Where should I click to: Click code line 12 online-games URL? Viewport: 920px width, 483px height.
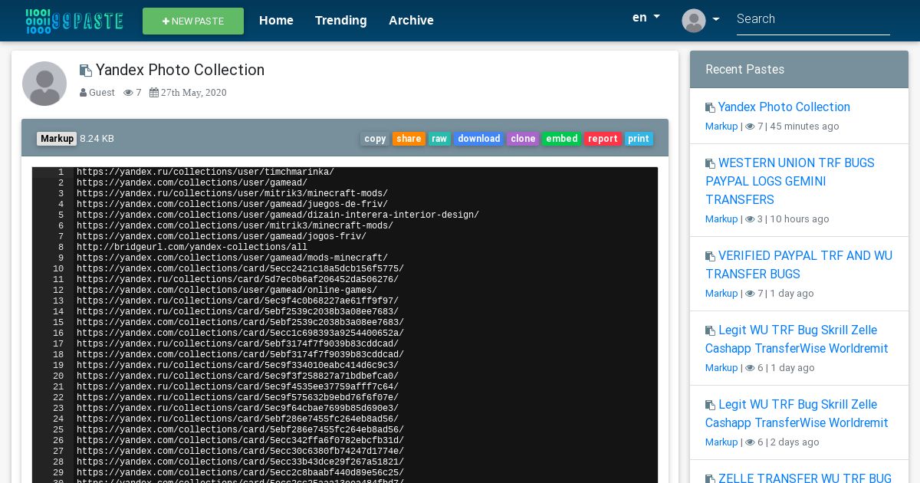coord(227,291)
